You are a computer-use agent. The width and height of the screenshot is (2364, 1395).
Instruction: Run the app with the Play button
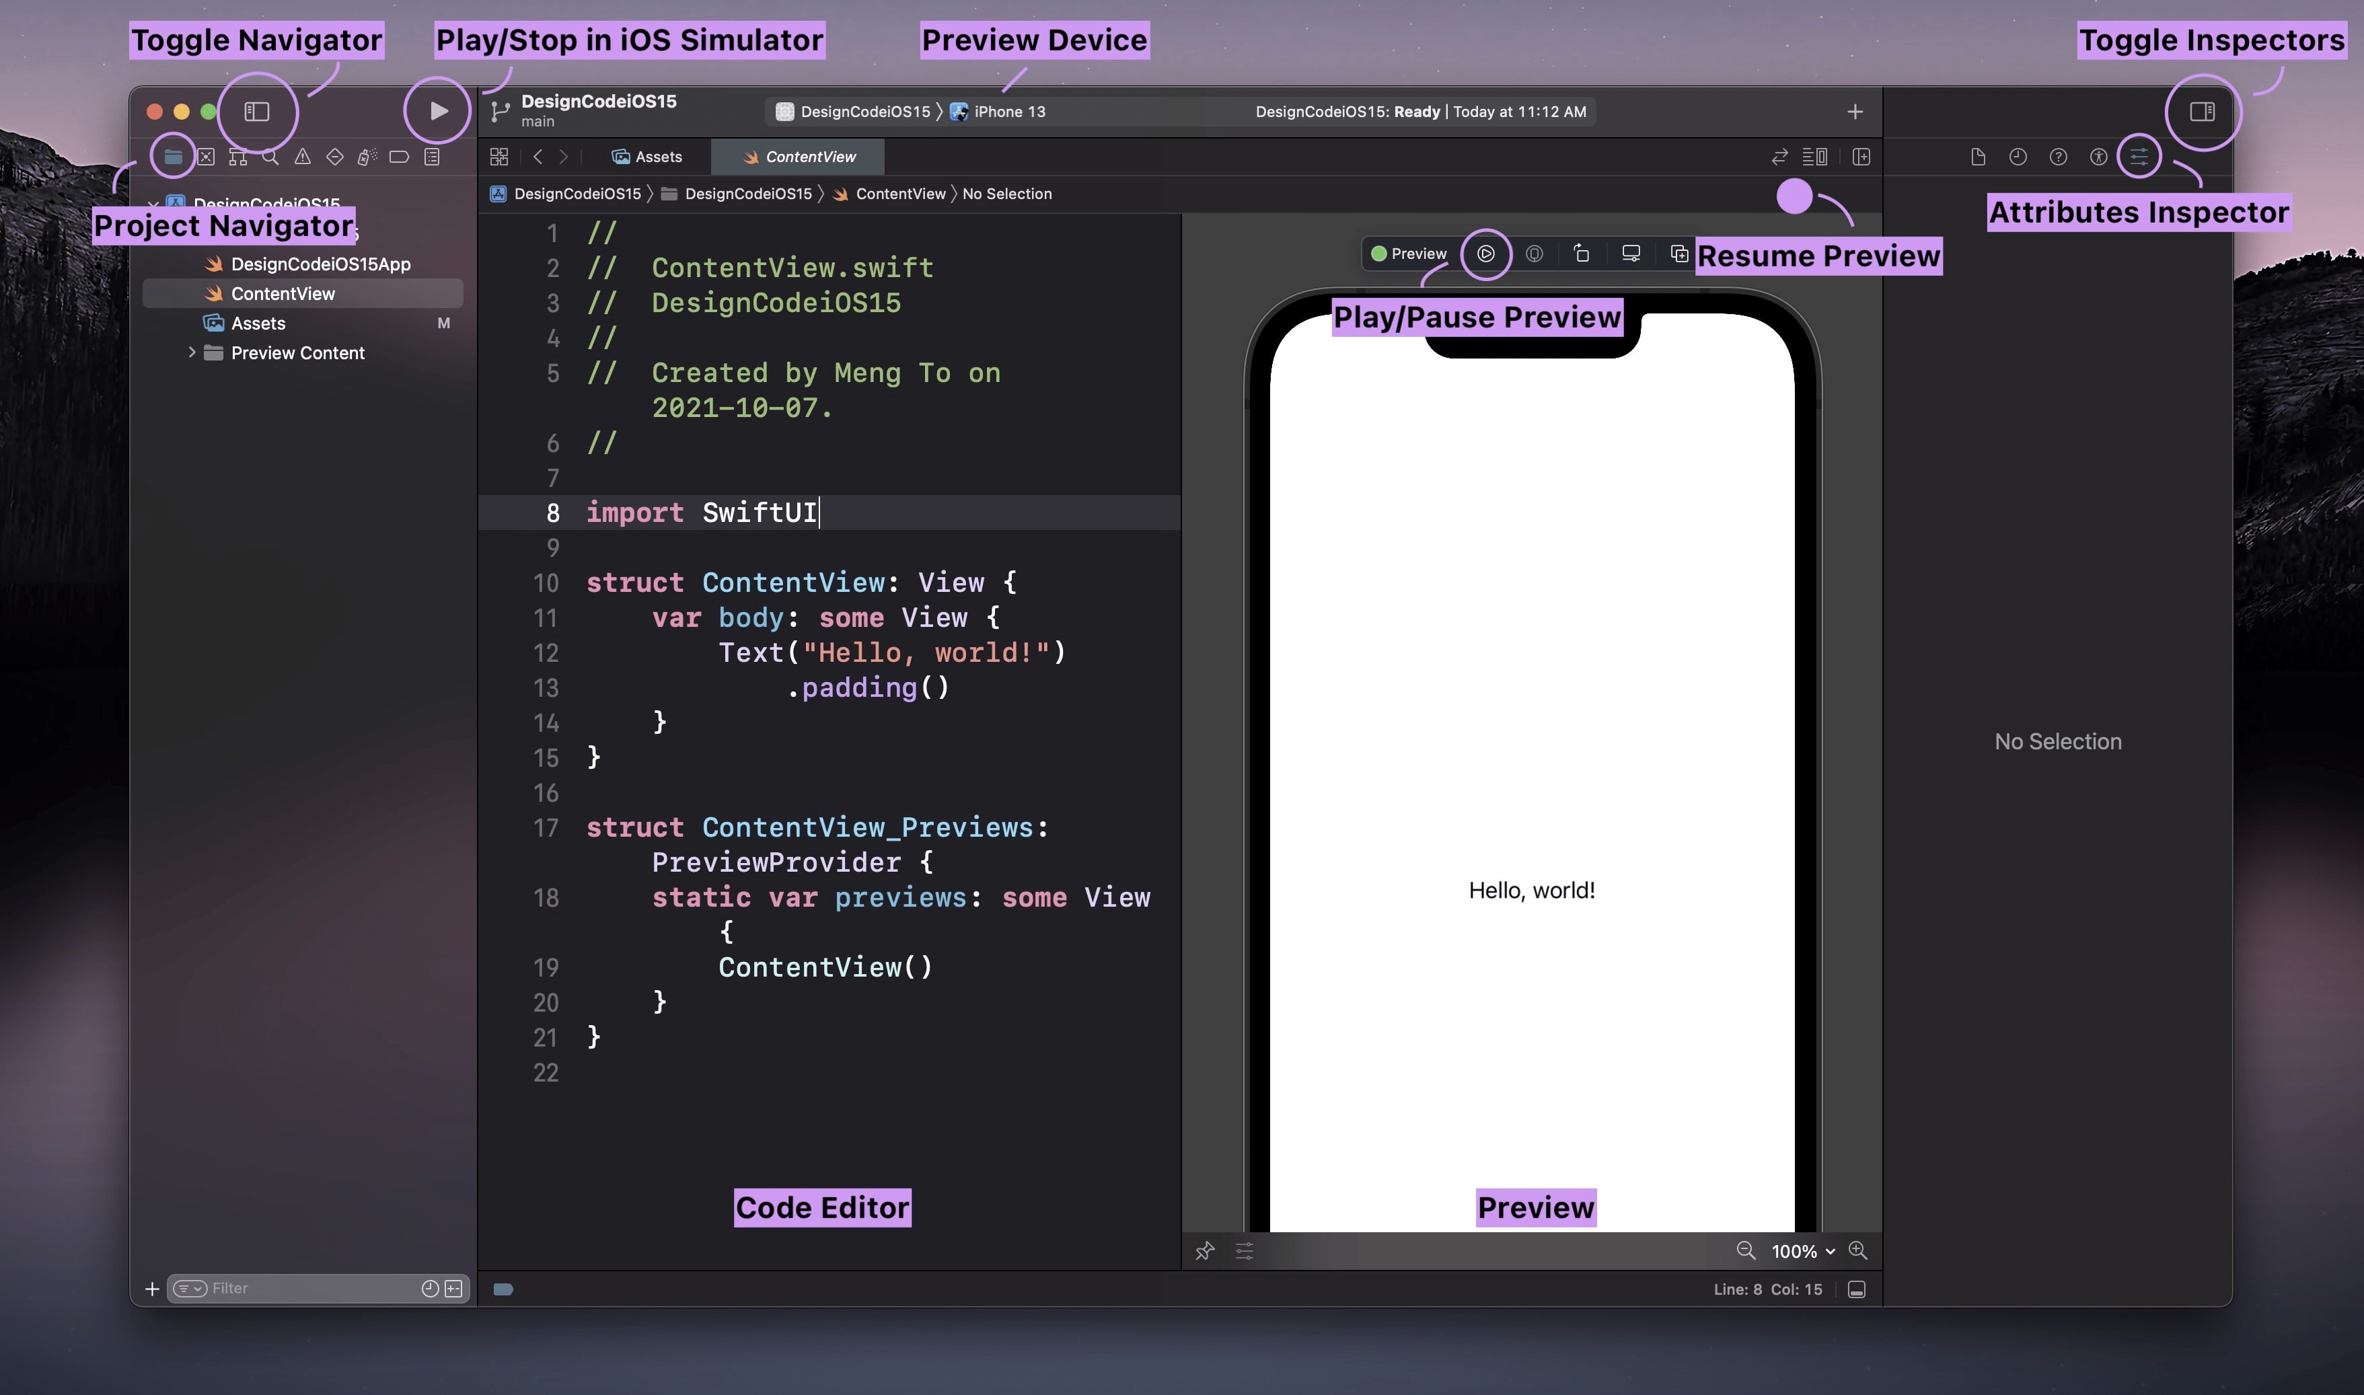[x=438, y=111]
